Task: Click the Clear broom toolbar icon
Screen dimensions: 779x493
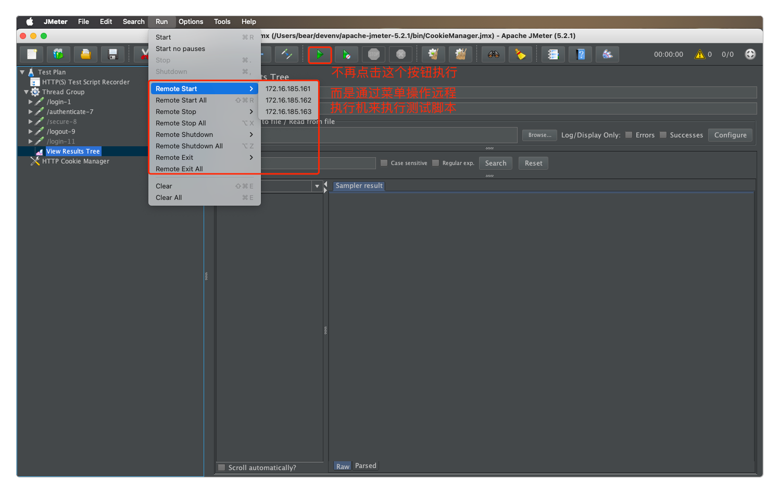Action: click(x=433, y=54)
